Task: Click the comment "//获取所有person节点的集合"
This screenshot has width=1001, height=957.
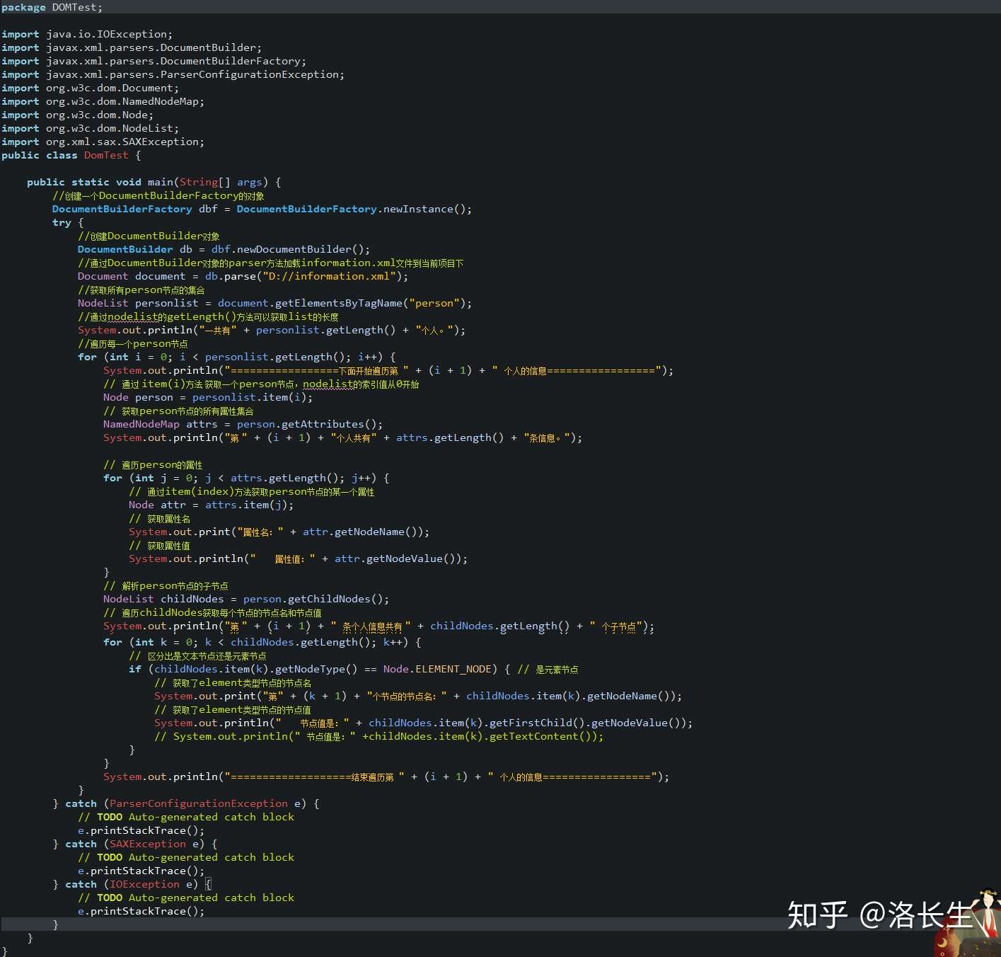Action: coord(141,290)
